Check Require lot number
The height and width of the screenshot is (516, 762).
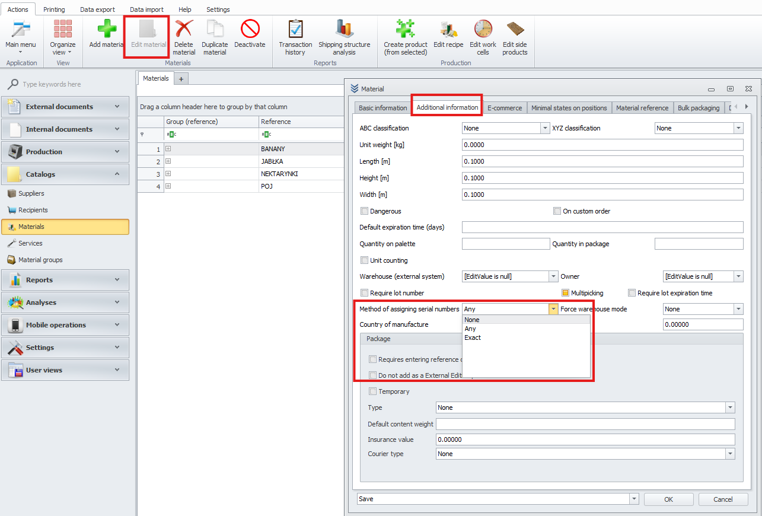(365, 293)
